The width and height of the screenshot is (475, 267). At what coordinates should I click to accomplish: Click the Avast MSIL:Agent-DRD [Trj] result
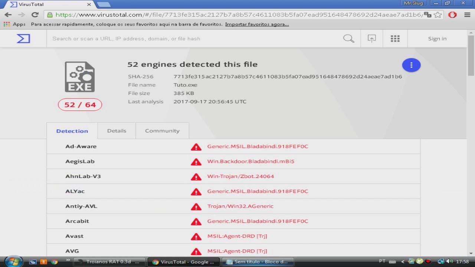pos(237,236)
